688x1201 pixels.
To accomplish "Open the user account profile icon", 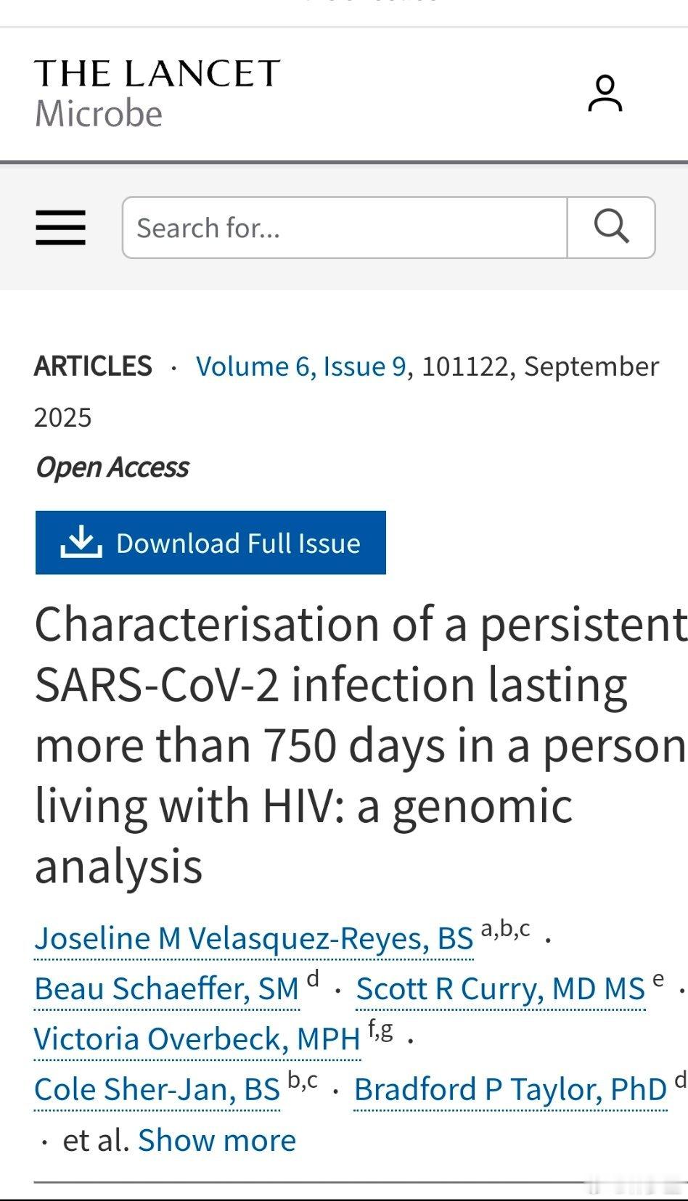I will (x=605, y=94).
